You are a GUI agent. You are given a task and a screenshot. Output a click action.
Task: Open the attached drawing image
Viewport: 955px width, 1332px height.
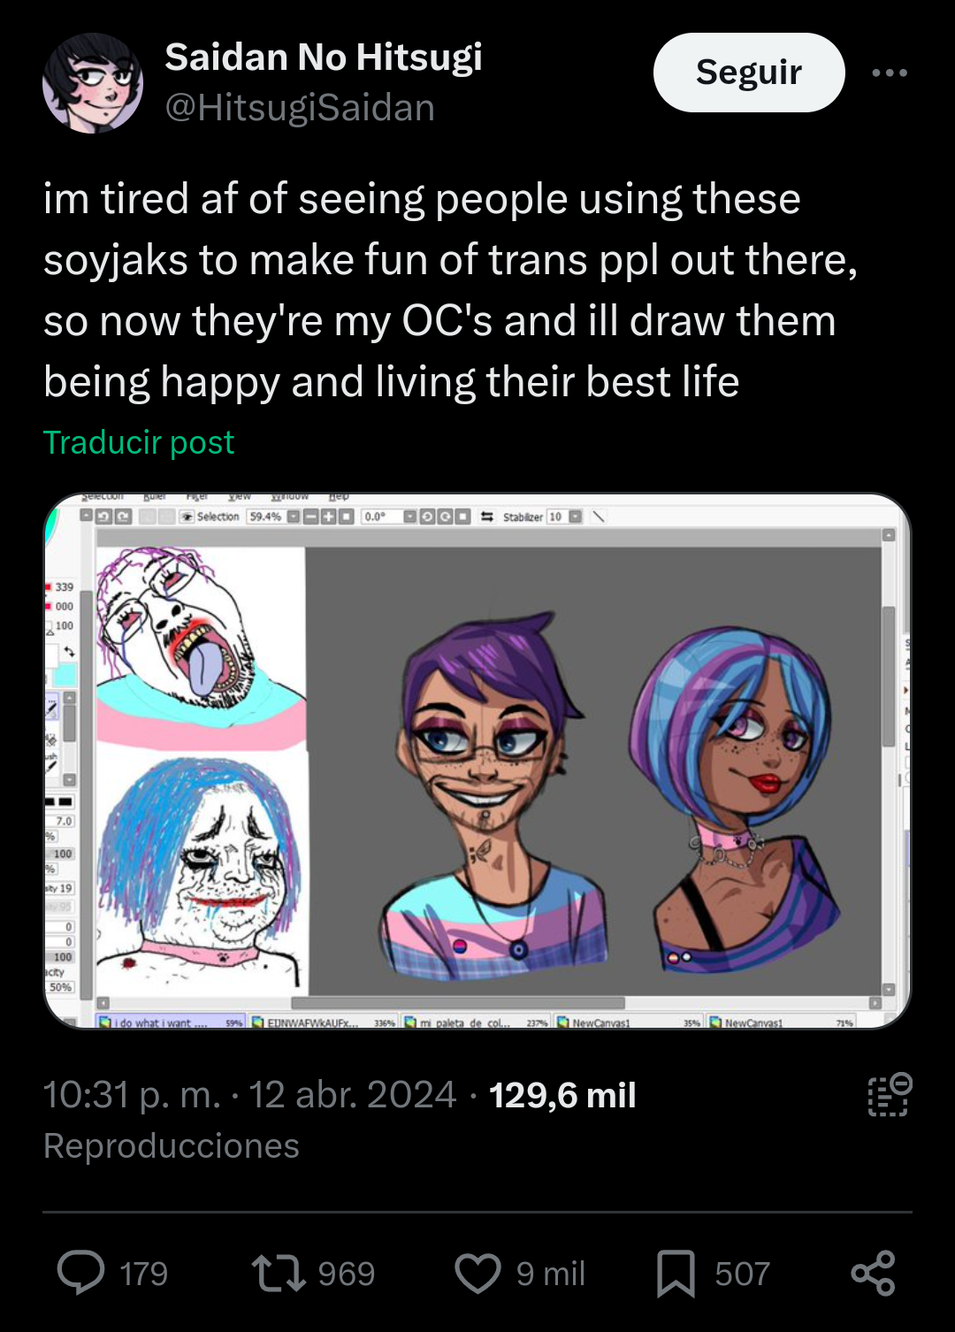point(477,761)
